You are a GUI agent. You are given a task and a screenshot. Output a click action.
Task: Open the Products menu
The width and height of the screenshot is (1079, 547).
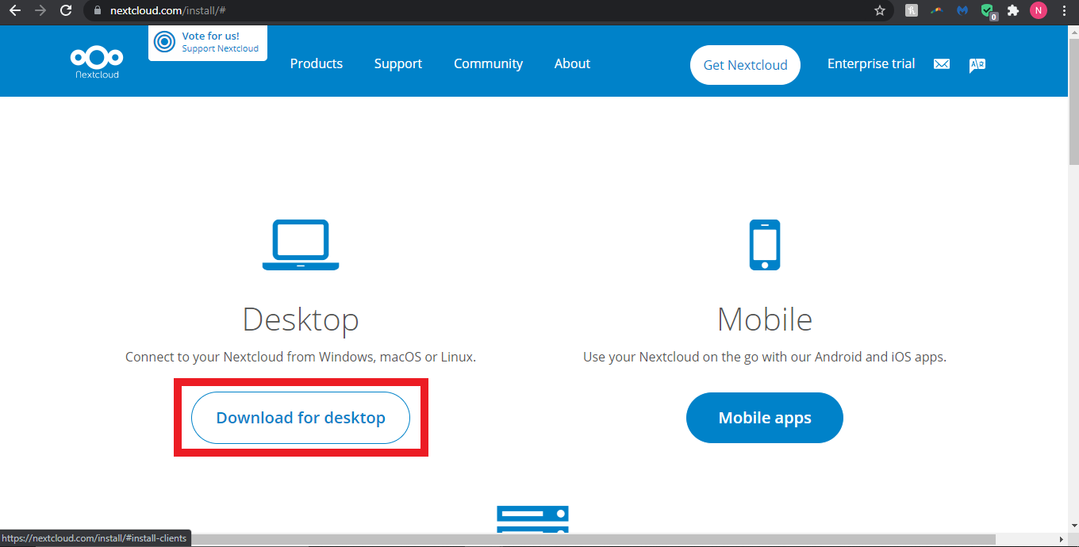click(317, 63)
